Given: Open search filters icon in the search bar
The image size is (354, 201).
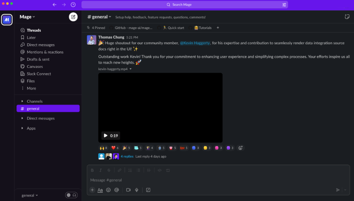Looking at the screenshot, I should (x=284, y=4).
